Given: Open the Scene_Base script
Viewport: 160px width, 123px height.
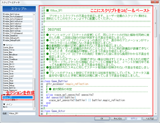Looking at the screenshot, I should (18, 47).
